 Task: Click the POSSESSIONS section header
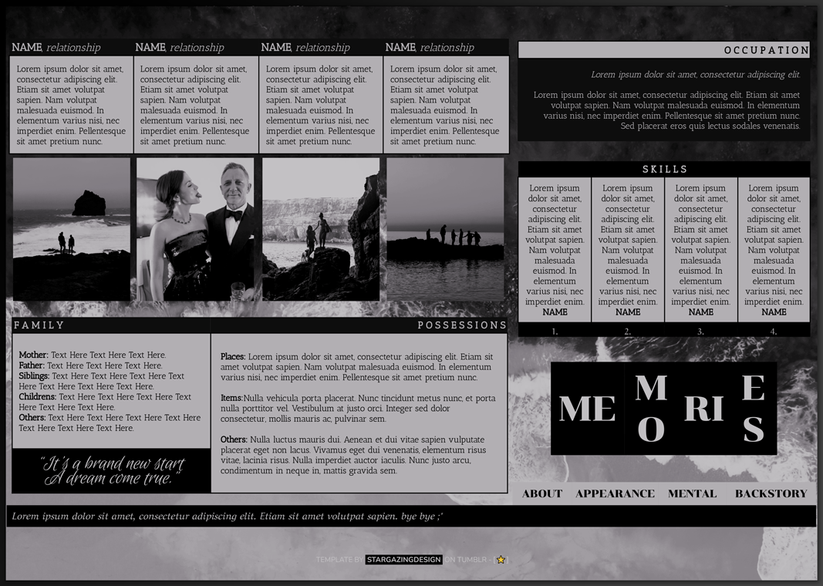(359, 325)
